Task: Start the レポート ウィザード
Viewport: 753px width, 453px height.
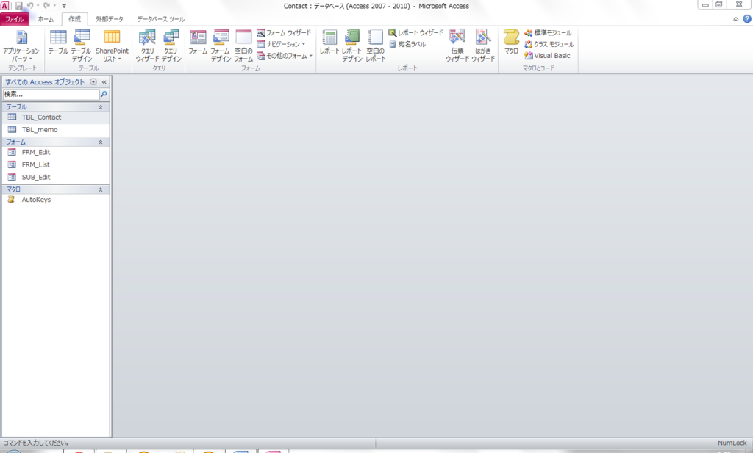Action: [x=416, y=32]
